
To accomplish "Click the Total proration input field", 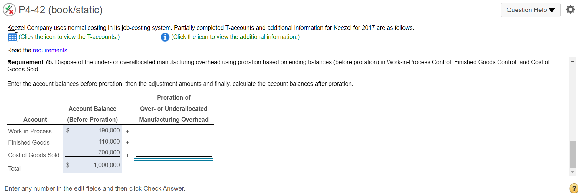I will click(173, 166).
